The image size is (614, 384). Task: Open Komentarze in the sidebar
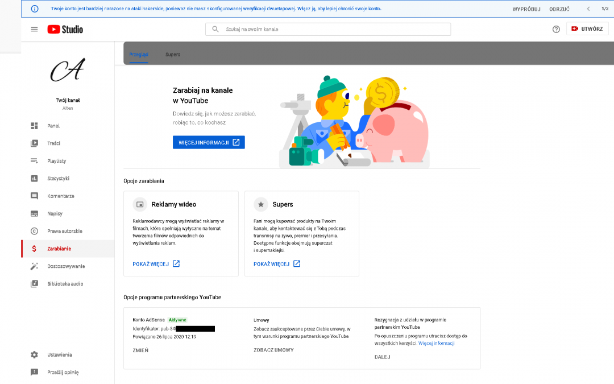[x=60, y=196]
